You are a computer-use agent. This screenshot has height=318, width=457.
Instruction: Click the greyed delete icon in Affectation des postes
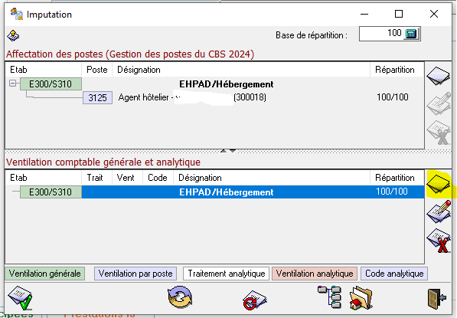point(439,133)
